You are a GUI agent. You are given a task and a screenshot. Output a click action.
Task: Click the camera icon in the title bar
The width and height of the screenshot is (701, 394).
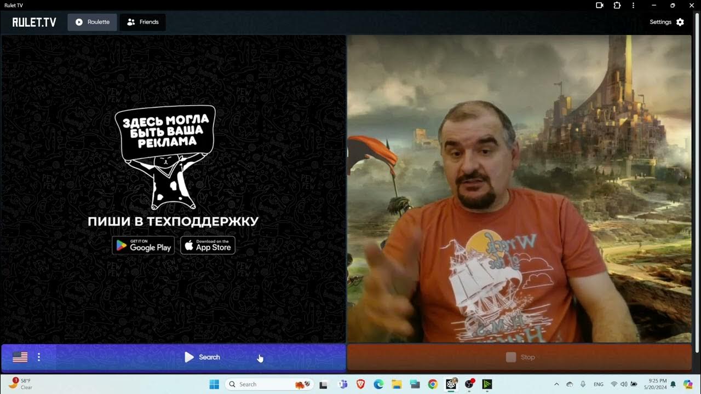click(x=600, y=5)
